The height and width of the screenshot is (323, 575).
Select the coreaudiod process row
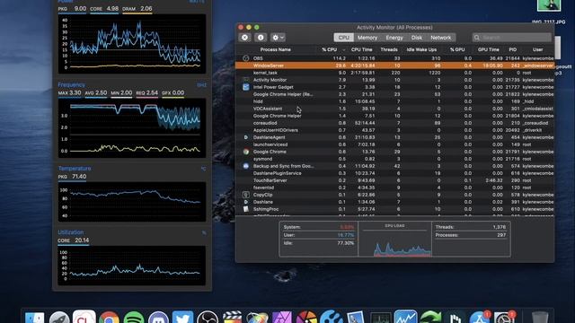pos(394,123)
